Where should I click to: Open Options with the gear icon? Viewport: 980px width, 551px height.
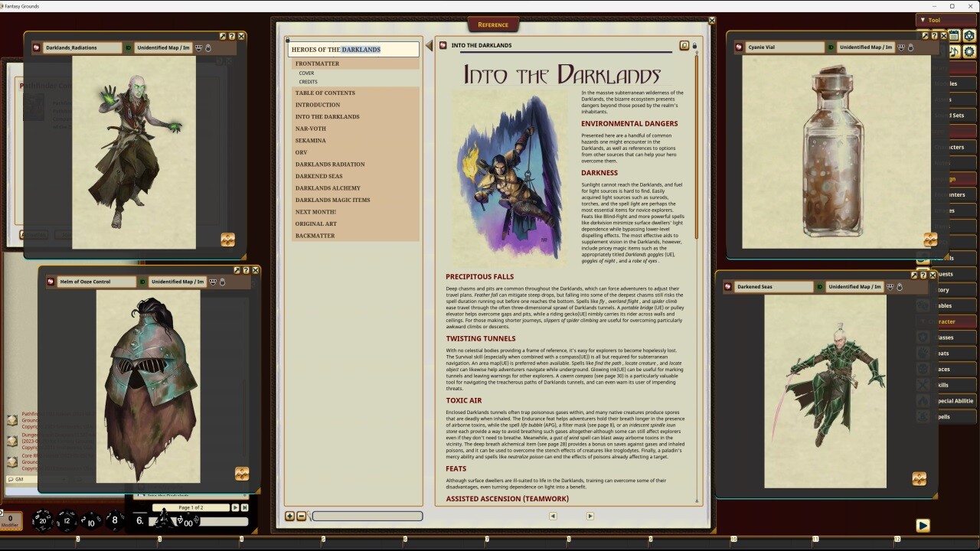[x=969, y=52]
